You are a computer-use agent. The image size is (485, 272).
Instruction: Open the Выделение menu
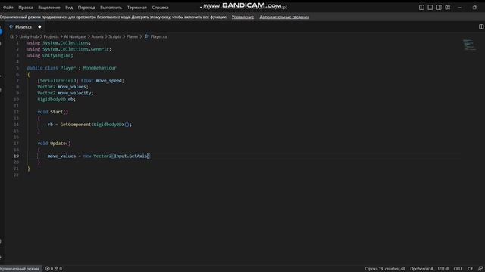49,8
